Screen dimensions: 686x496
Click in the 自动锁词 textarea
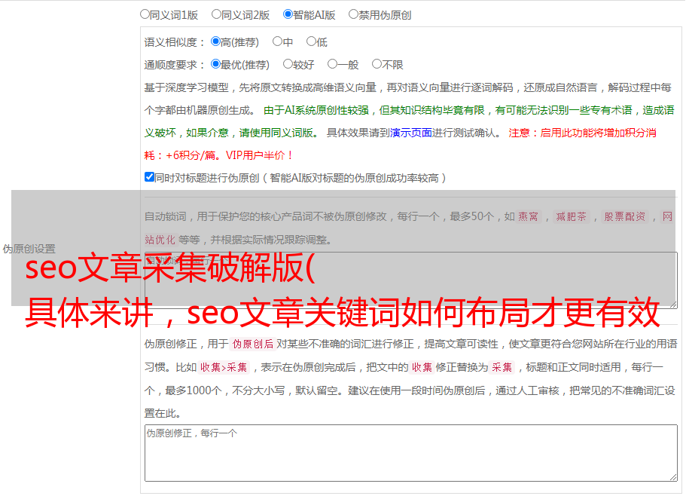411,280
